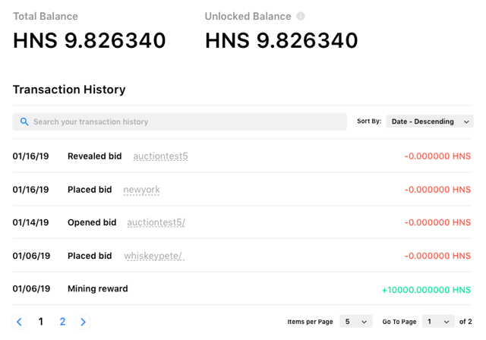Click the Placed bid label for whiskeypete
This screenshot has width=486, height=340.
pyautogui.click(x=90, y=256)
